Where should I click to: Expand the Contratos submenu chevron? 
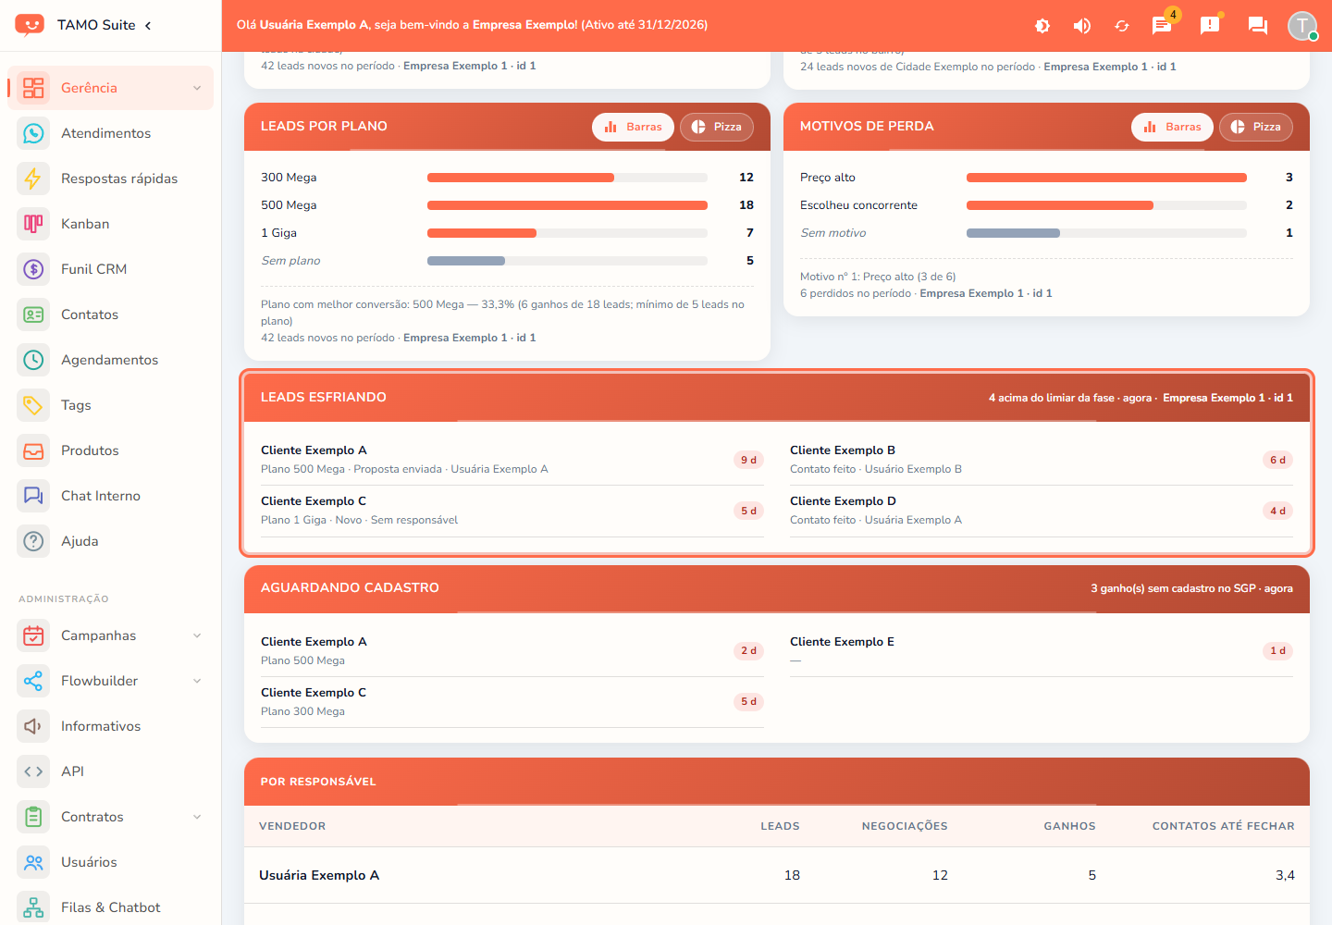(197, 817)
